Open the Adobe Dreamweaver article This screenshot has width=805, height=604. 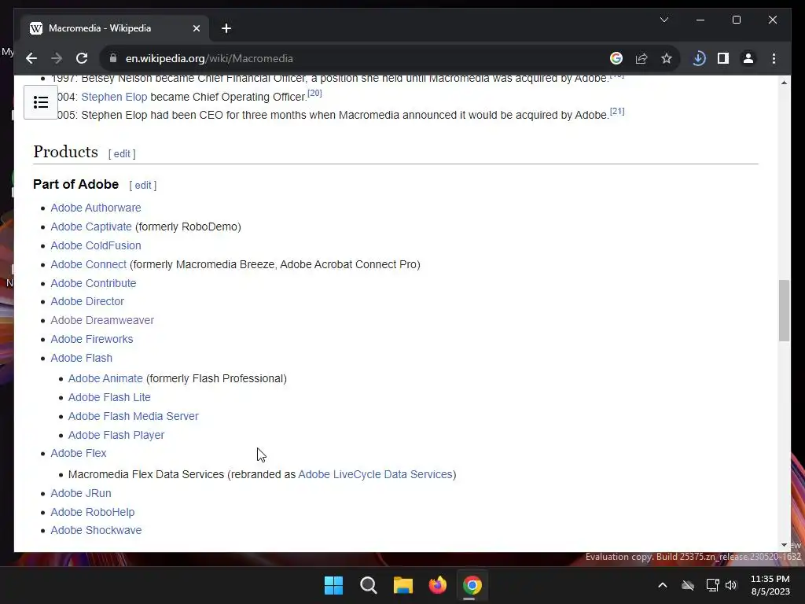(x=102, y=321)
